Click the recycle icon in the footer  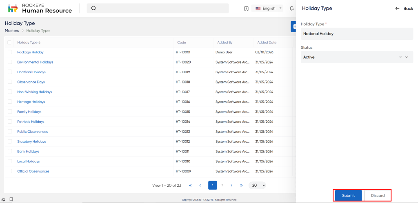point(3,199)
